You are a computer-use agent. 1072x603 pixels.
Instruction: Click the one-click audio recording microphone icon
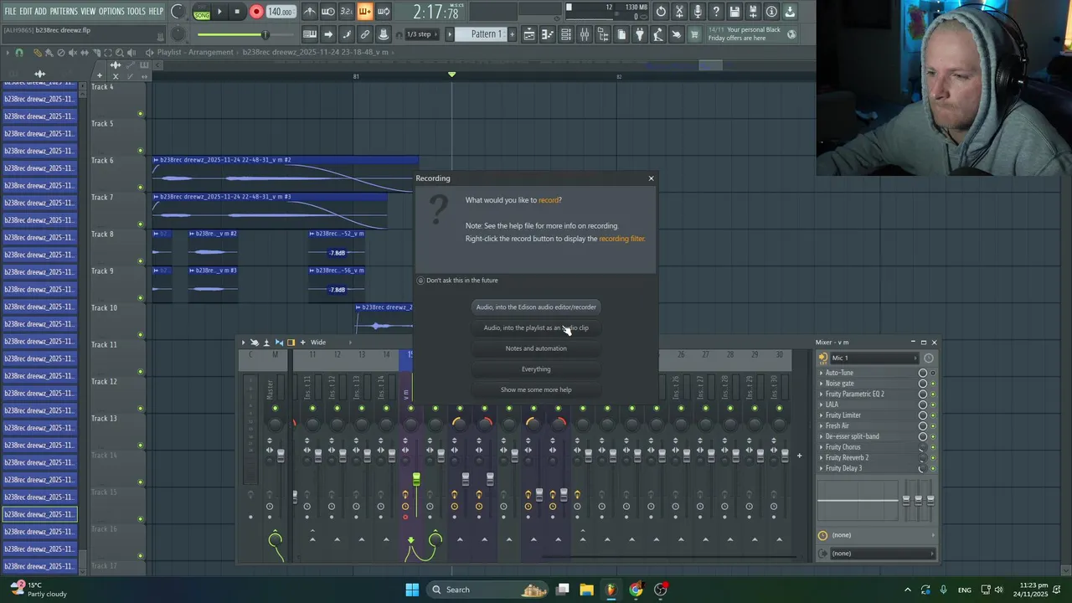(x=698, y=12)
